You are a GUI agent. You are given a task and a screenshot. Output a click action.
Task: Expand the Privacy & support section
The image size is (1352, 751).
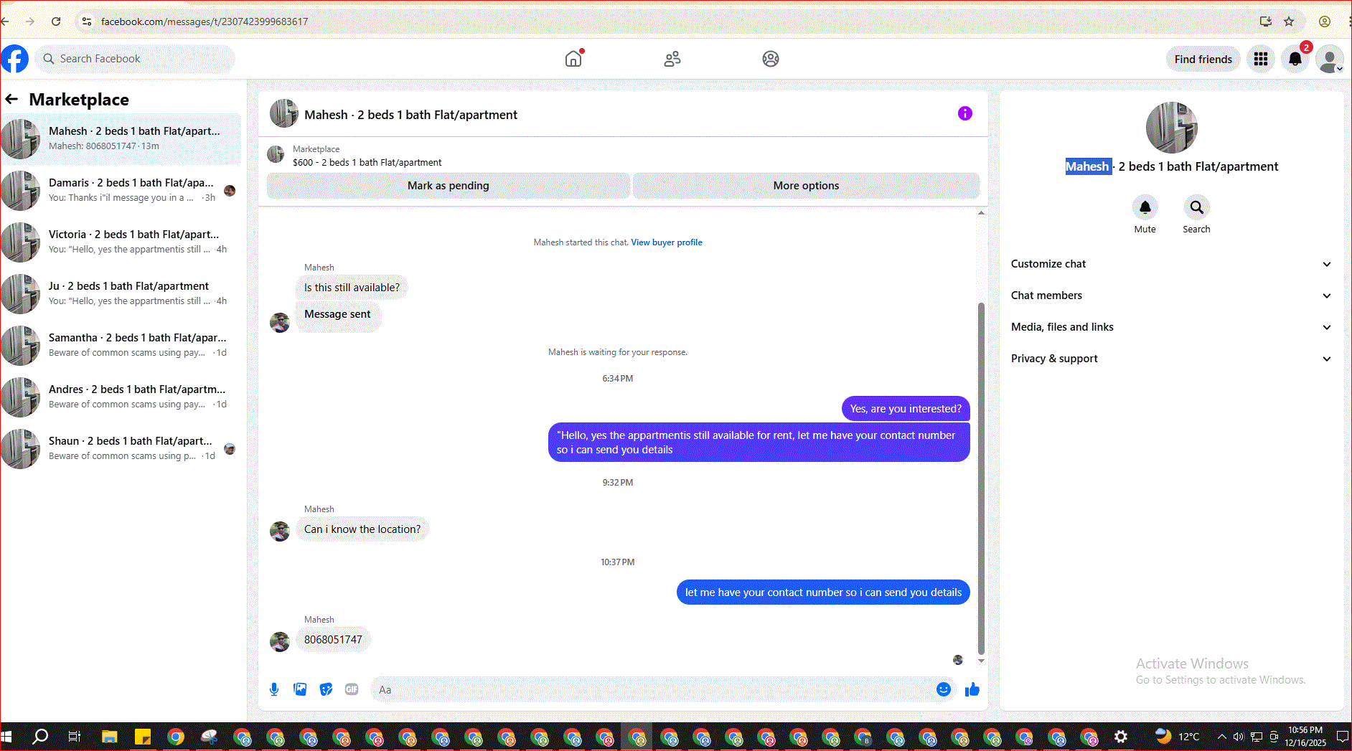pos(1171,359)
